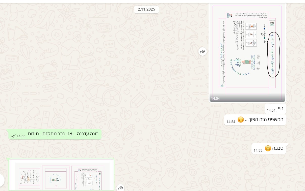
Task: Click the partial round button at left edge
Action: 2,180
